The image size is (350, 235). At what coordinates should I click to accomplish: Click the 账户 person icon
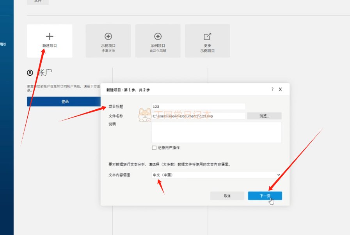pos(30,73)
